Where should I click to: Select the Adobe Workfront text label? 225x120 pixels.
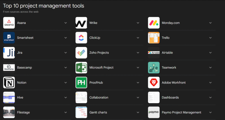(174, 83)
